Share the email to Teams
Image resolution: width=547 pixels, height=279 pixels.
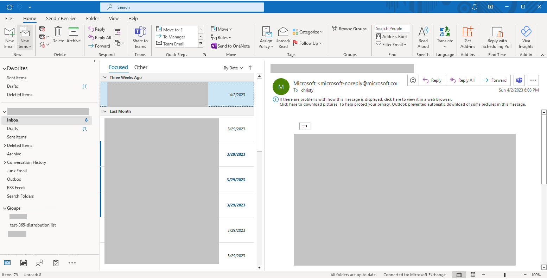point(140,37)
